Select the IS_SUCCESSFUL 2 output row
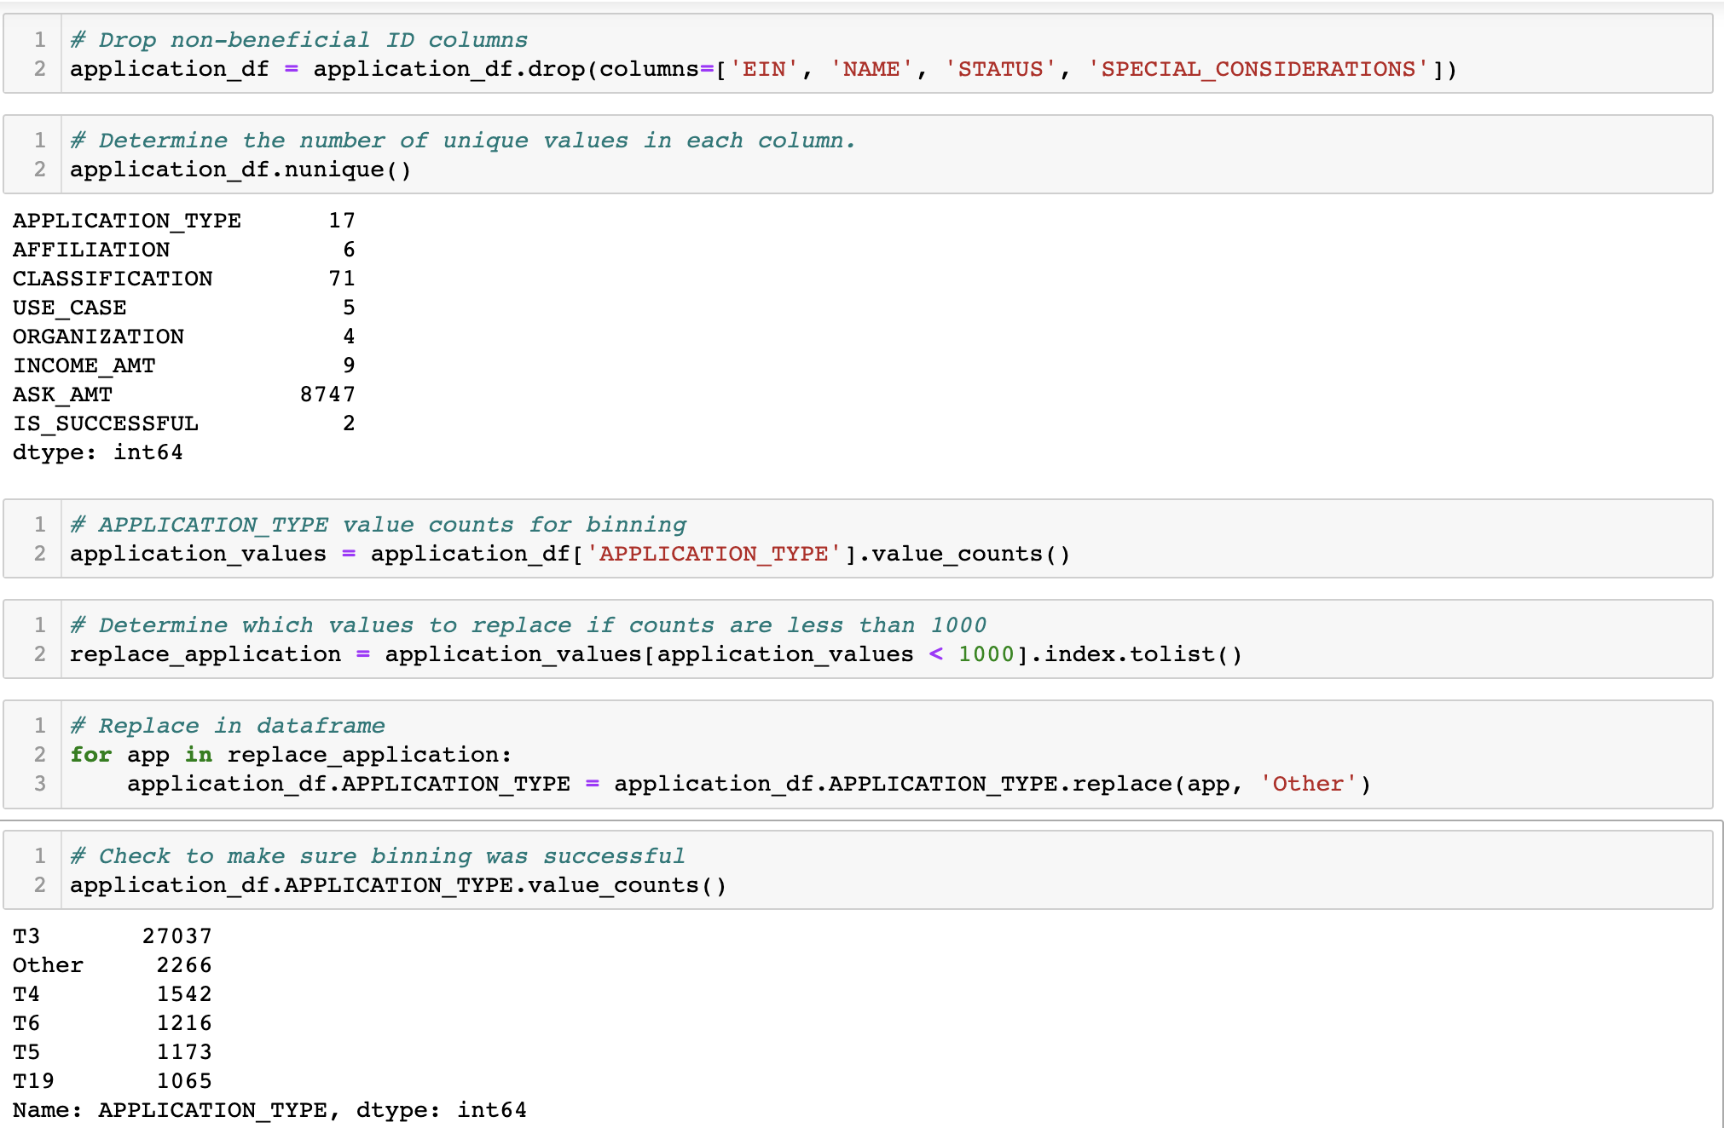This screenshot has width=1724, height=1128. [183, 423]
